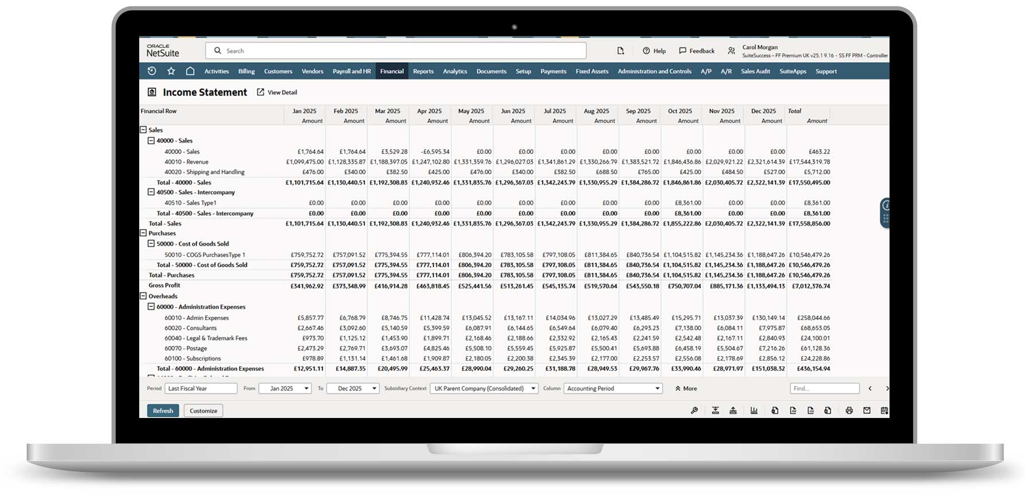
Task: Select the 40010 - Revenue row label
Action: click(186, 162)
